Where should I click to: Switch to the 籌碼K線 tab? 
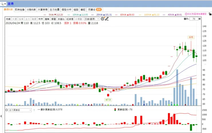point(8,9)
